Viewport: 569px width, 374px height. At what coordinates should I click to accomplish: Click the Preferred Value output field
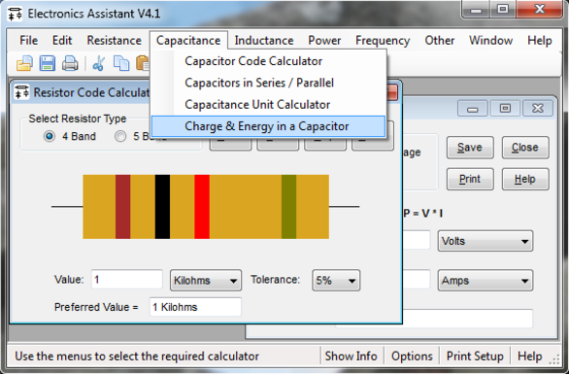coord(195,307)
